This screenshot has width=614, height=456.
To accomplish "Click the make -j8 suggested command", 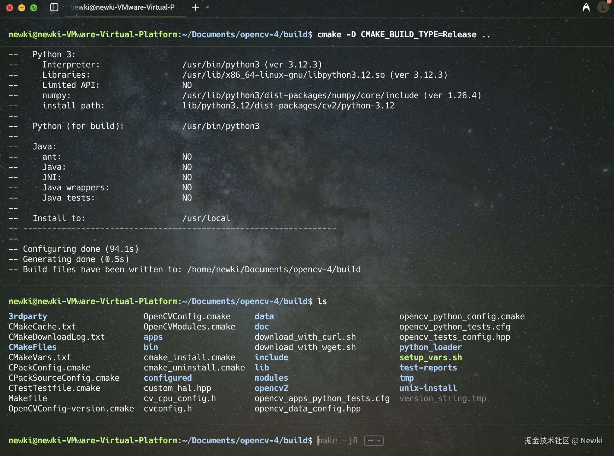I will pos(338,440).
